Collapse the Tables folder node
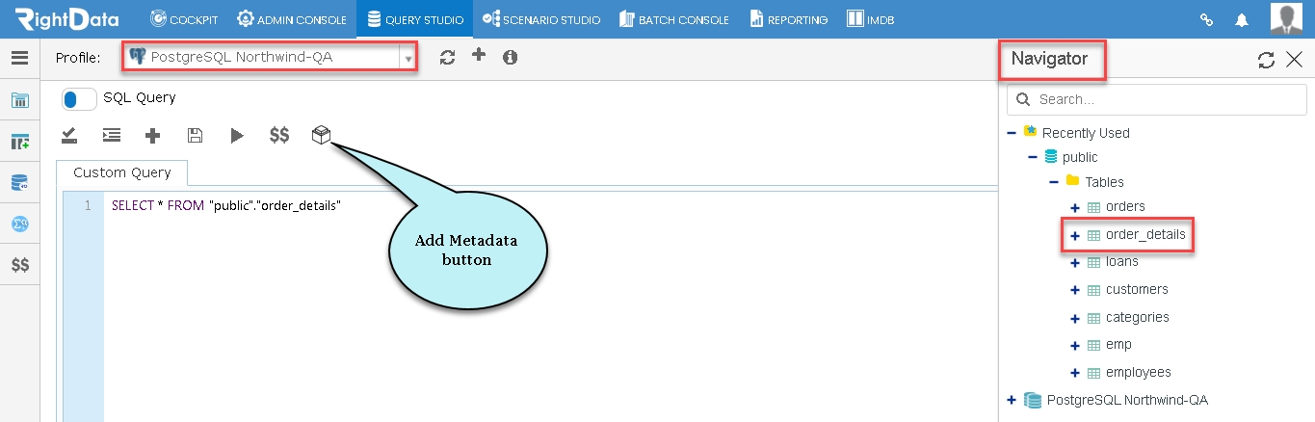Viewport: 1315px width, 422px height. tap(1054, 181)
